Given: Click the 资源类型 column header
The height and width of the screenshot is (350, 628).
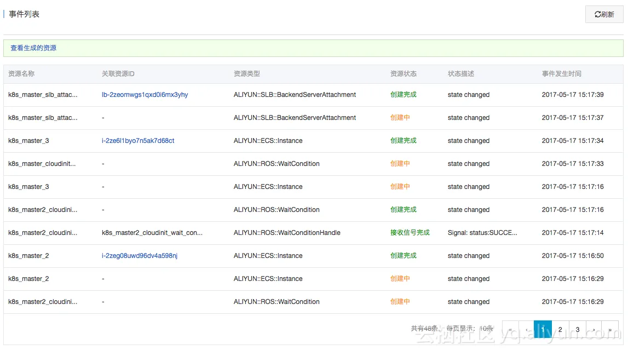Looking at the screenshot, I should point(247,74).
